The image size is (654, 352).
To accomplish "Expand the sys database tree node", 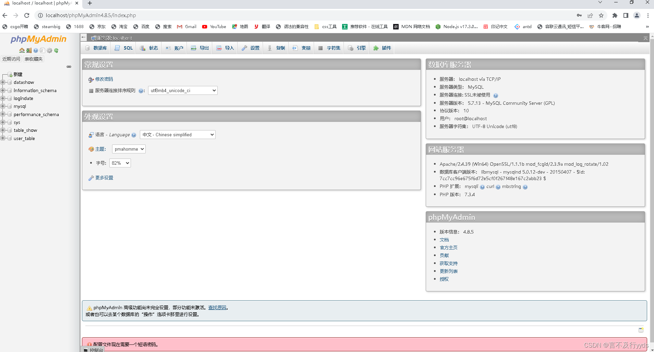I will [x=3, y=122].
